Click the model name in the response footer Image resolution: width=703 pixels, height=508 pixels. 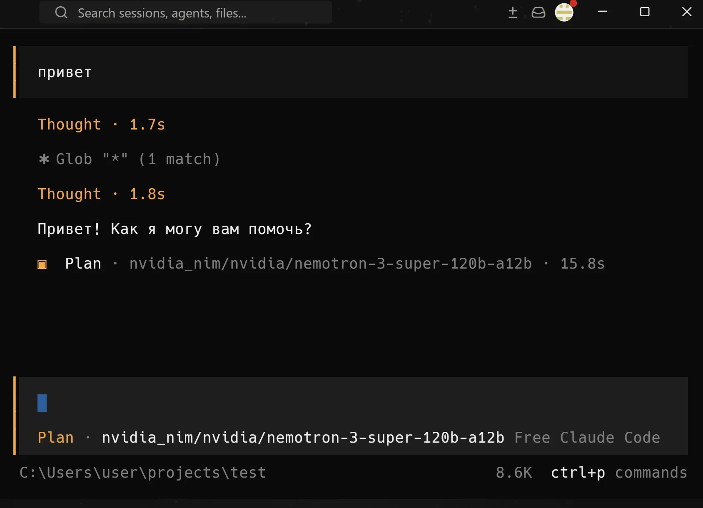point(331,264)
